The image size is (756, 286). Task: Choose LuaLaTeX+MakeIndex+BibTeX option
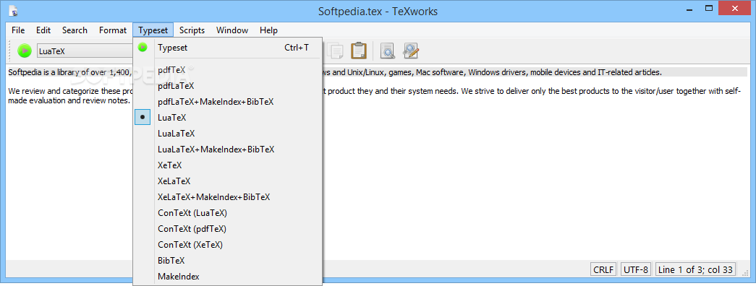point(227,149)
